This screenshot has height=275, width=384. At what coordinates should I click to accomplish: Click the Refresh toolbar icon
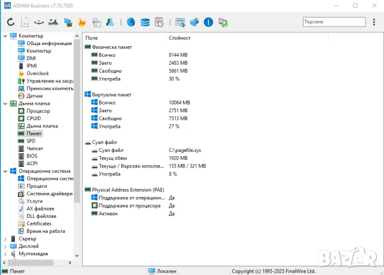point(11,22)
